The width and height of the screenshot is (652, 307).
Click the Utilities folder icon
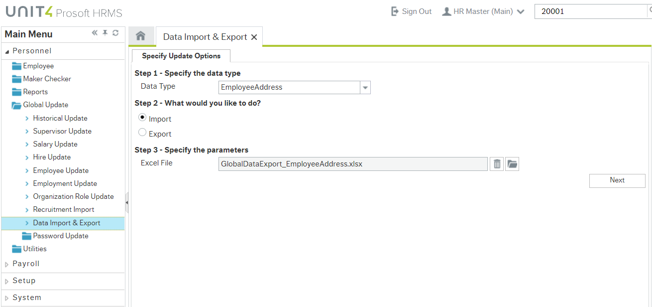point(17,249)
